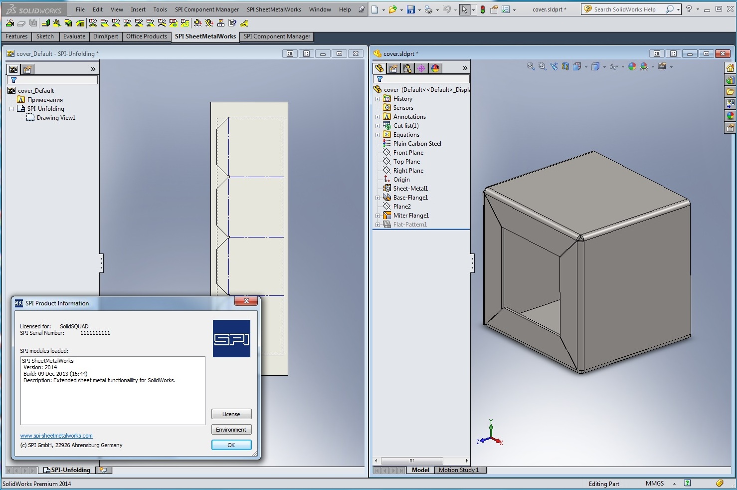The height and width of the screenshot is (490, 737).
Task: Click the Print icon in the standard toolbar
Action: (428, 9)
